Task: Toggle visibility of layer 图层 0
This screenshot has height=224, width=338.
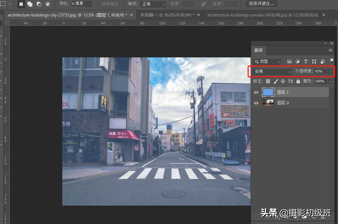Action: (x=256, y=103)
